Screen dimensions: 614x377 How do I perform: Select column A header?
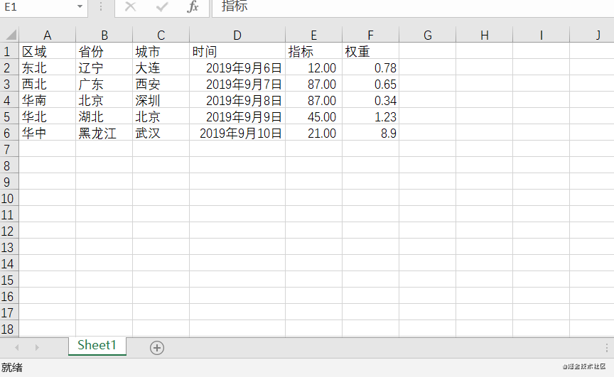tap(48, 35)
